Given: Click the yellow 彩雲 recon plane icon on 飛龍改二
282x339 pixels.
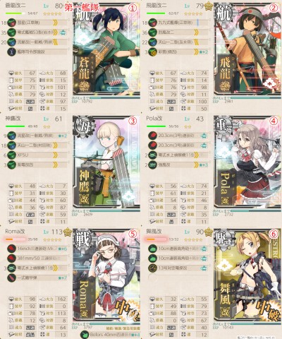Looking at the screenshot, I should [152, 52].
